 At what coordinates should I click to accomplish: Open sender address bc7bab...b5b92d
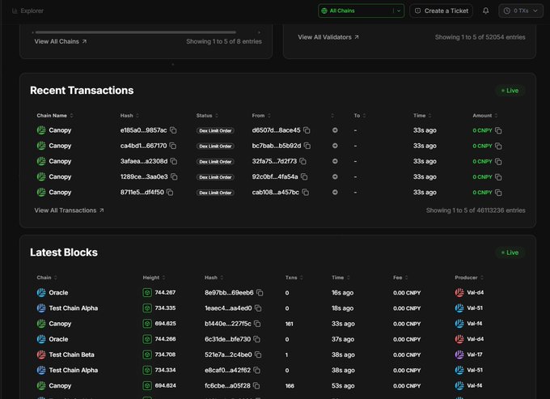click(277, 146)
